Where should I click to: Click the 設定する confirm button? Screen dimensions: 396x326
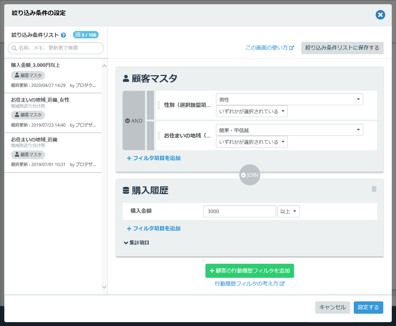click(368, 307)
